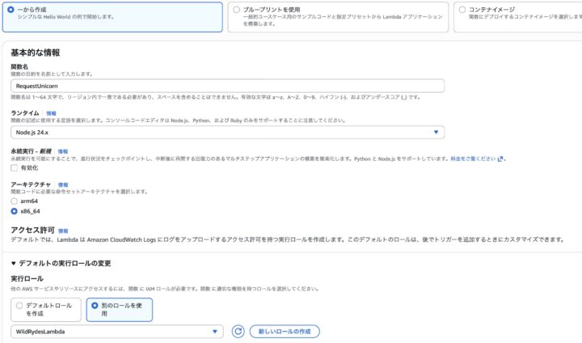582x343 pixels.
Task: Enable the 有効化 checkbox for 永続実行
Action: coord(15,167)
